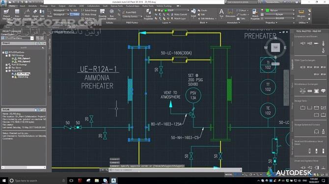329x184 pixels.
Task: Open the Home ribbon tab
Action: pyautogui.click(x=12, y=6)
